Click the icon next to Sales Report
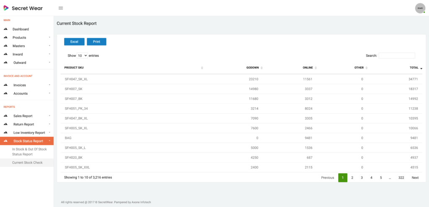Screen dimensions: 429x207 click(6, 116)
